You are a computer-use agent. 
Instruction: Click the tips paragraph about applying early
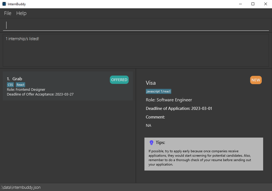(x=200, y=158)
